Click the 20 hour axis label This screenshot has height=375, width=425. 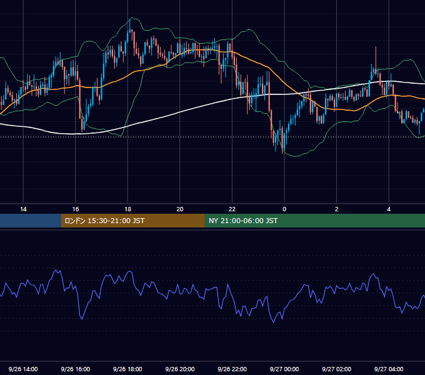[x=180, y=209]
